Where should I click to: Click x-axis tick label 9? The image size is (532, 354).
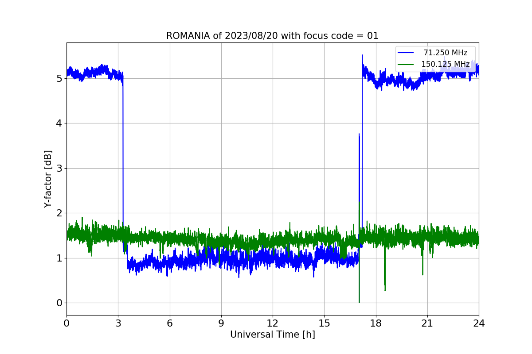(x=221, y=323)
